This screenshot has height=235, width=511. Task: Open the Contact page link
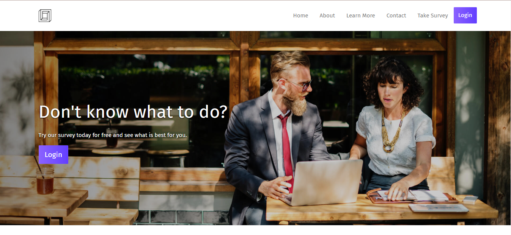(x=396, y=16)
